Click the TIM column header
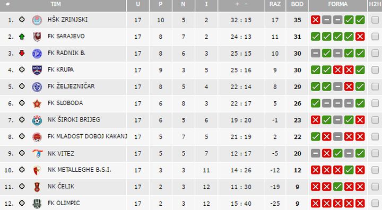The width and height of the screenshot is (382, 210). point(56,4)
